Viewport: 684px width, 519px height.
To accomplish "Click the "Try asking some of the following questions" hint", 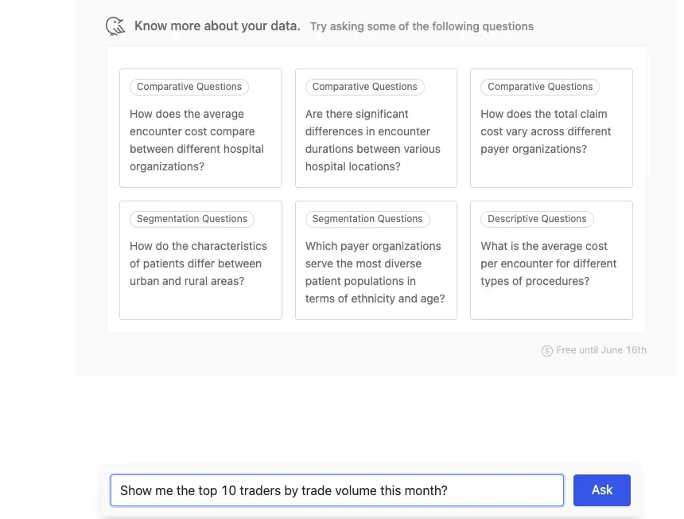I will [x=422, y=26].
